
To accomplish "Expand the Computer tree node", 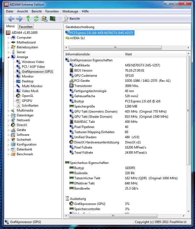I will (x=8, y=38).
